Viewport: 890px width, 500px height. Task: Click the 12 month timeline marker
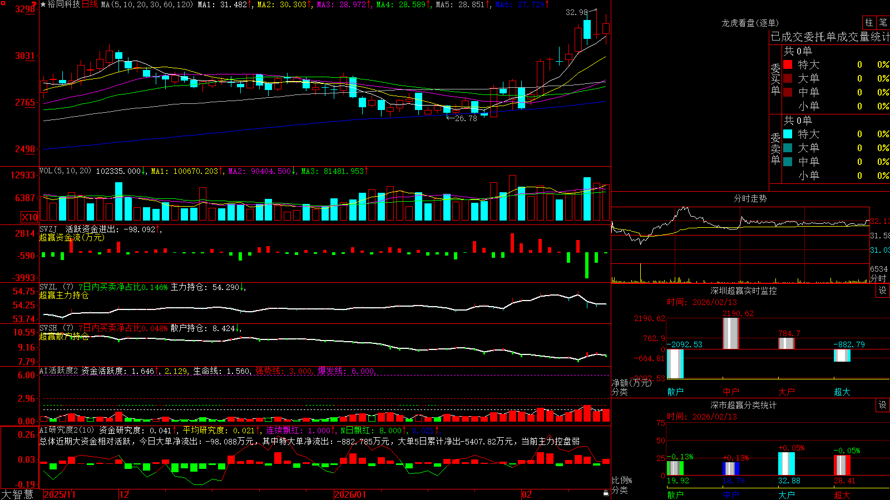(x=124, y=494)
